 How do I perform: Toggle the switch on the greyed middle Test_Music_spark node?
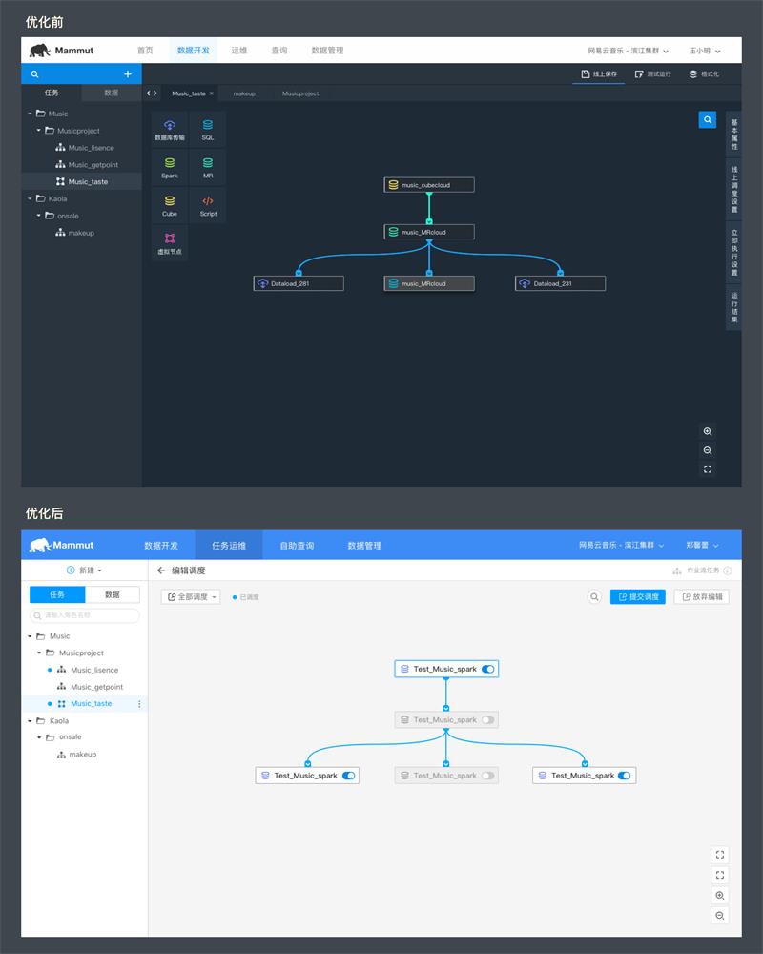488,719
